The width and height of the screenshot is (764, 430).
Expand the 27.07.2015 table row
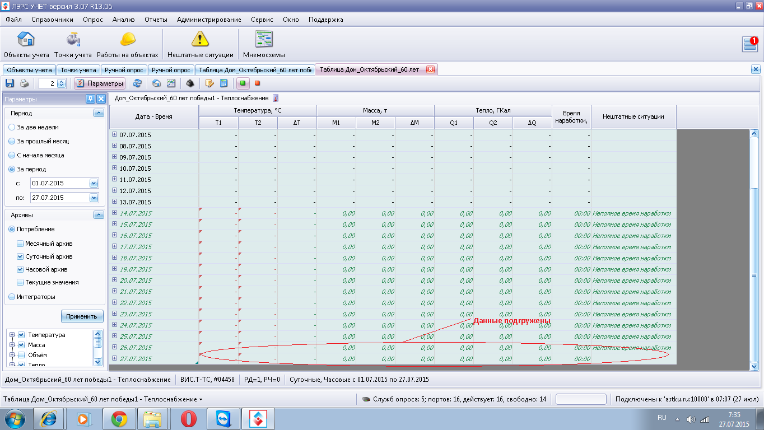click(x=114, y=358)
